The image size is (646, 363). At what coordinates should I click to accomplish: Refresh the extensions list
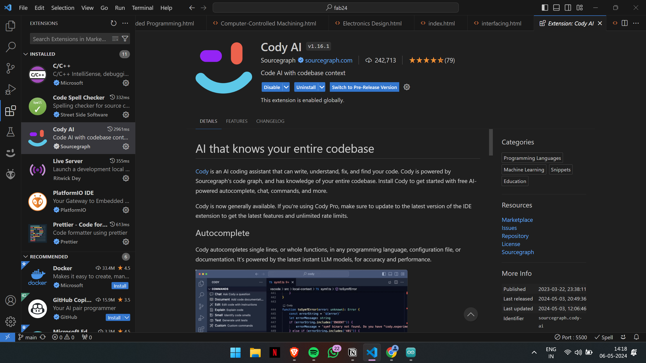click(x=114, y=23)
